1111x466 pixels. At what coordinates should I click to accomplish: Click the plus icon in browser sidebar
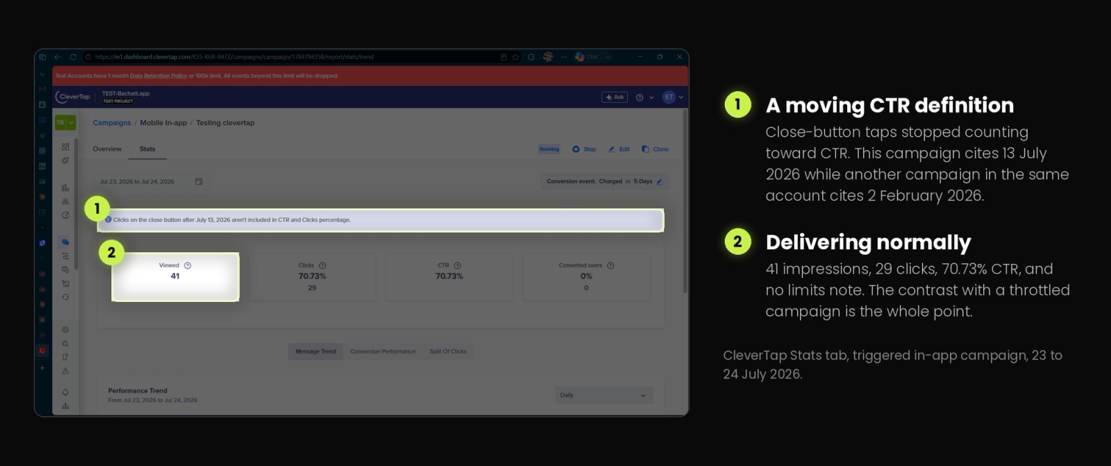[x=42, y=367]
